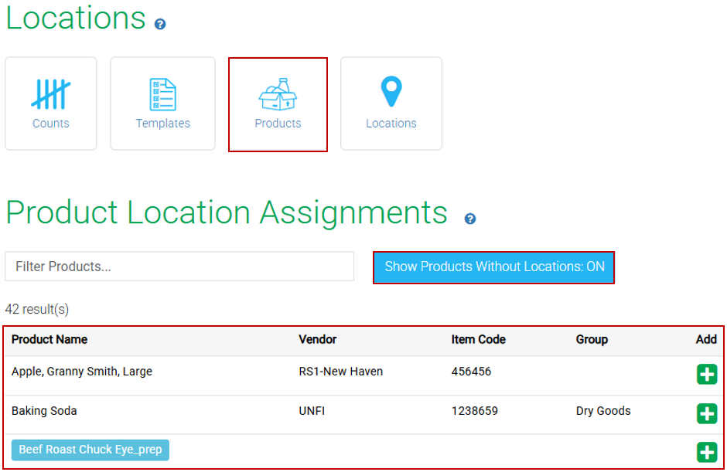Toggle Show Products Without Locations button
727x472 pixels.
(x=493, y=267)
